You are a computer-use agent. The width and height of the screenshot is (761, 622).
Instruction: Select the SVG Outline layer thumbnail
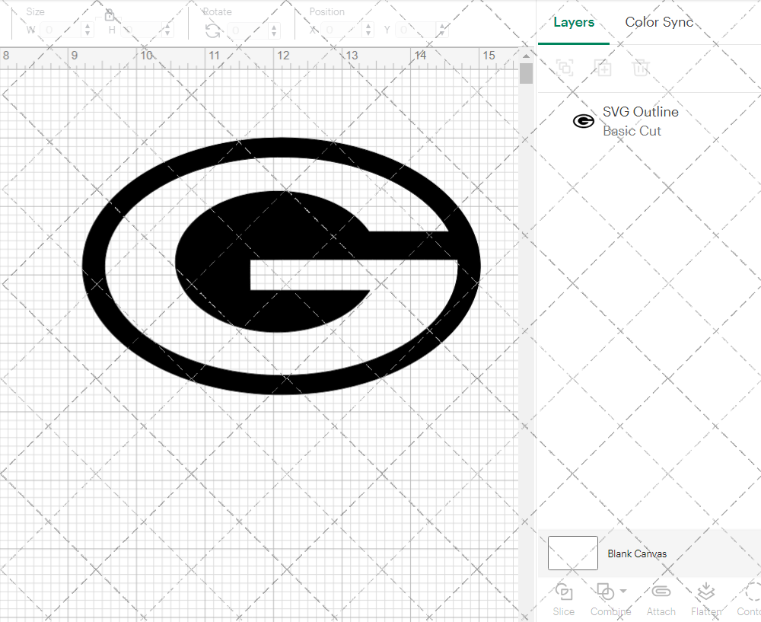tap(584, 121)
